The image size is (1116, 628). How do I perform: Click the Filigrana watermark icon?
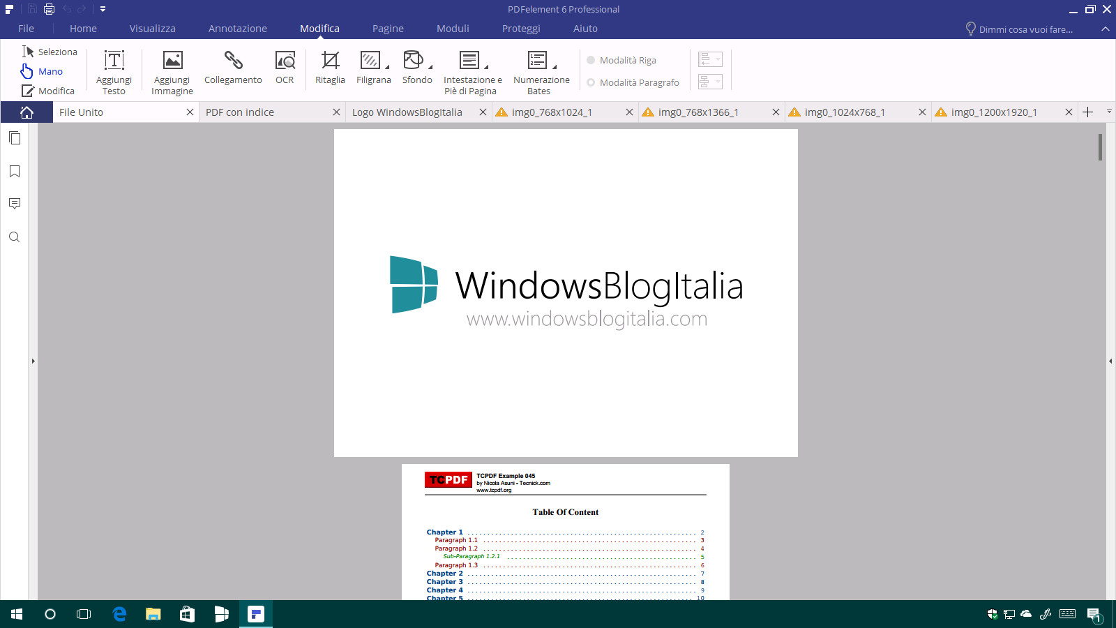[370, 60]
